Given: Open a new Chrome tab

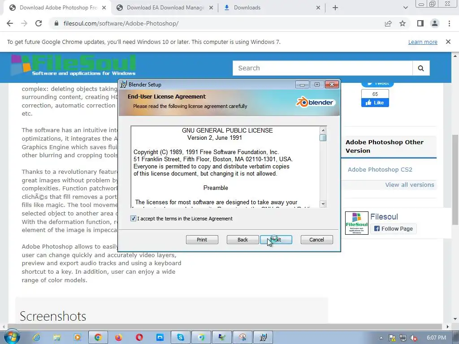Looking at the screenshot, I should pos(335,8).
